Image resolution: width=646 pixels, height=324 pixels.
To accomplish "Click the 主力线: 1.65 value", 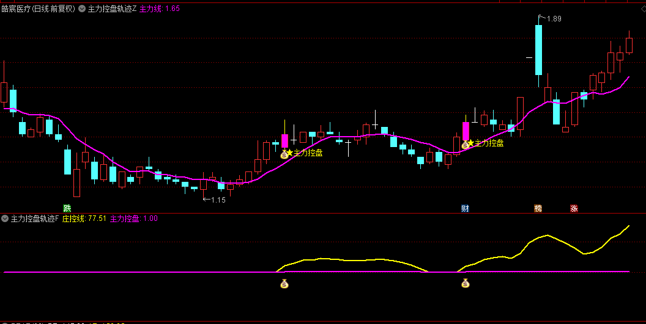I will 160,8.
